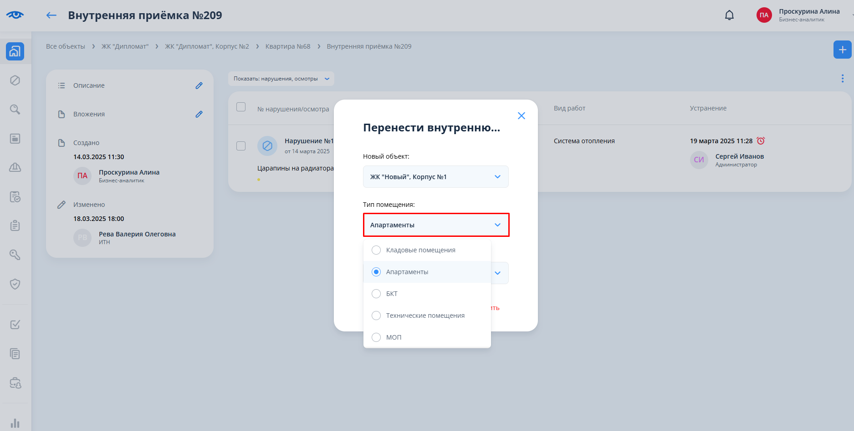Pick the МОП radio option

pos(376,337)
